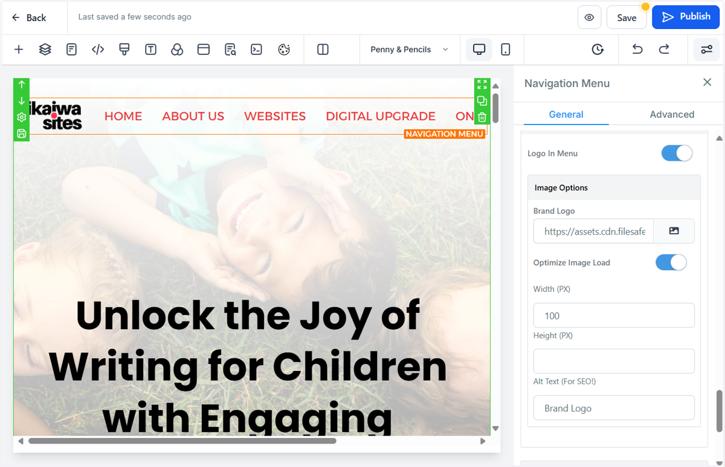Open the popup window icon
This screenshot has height=467, width=725.
[x=204, y=50]
